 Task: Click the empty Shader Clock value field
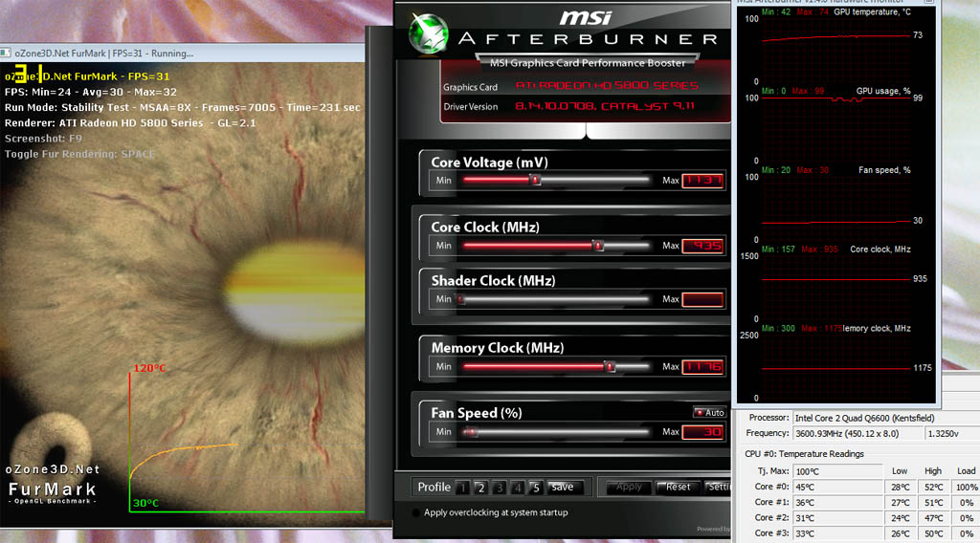[702, 299]
